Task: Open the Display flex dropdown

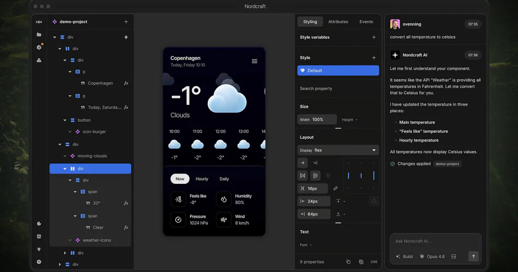Action: click(338, 150)
